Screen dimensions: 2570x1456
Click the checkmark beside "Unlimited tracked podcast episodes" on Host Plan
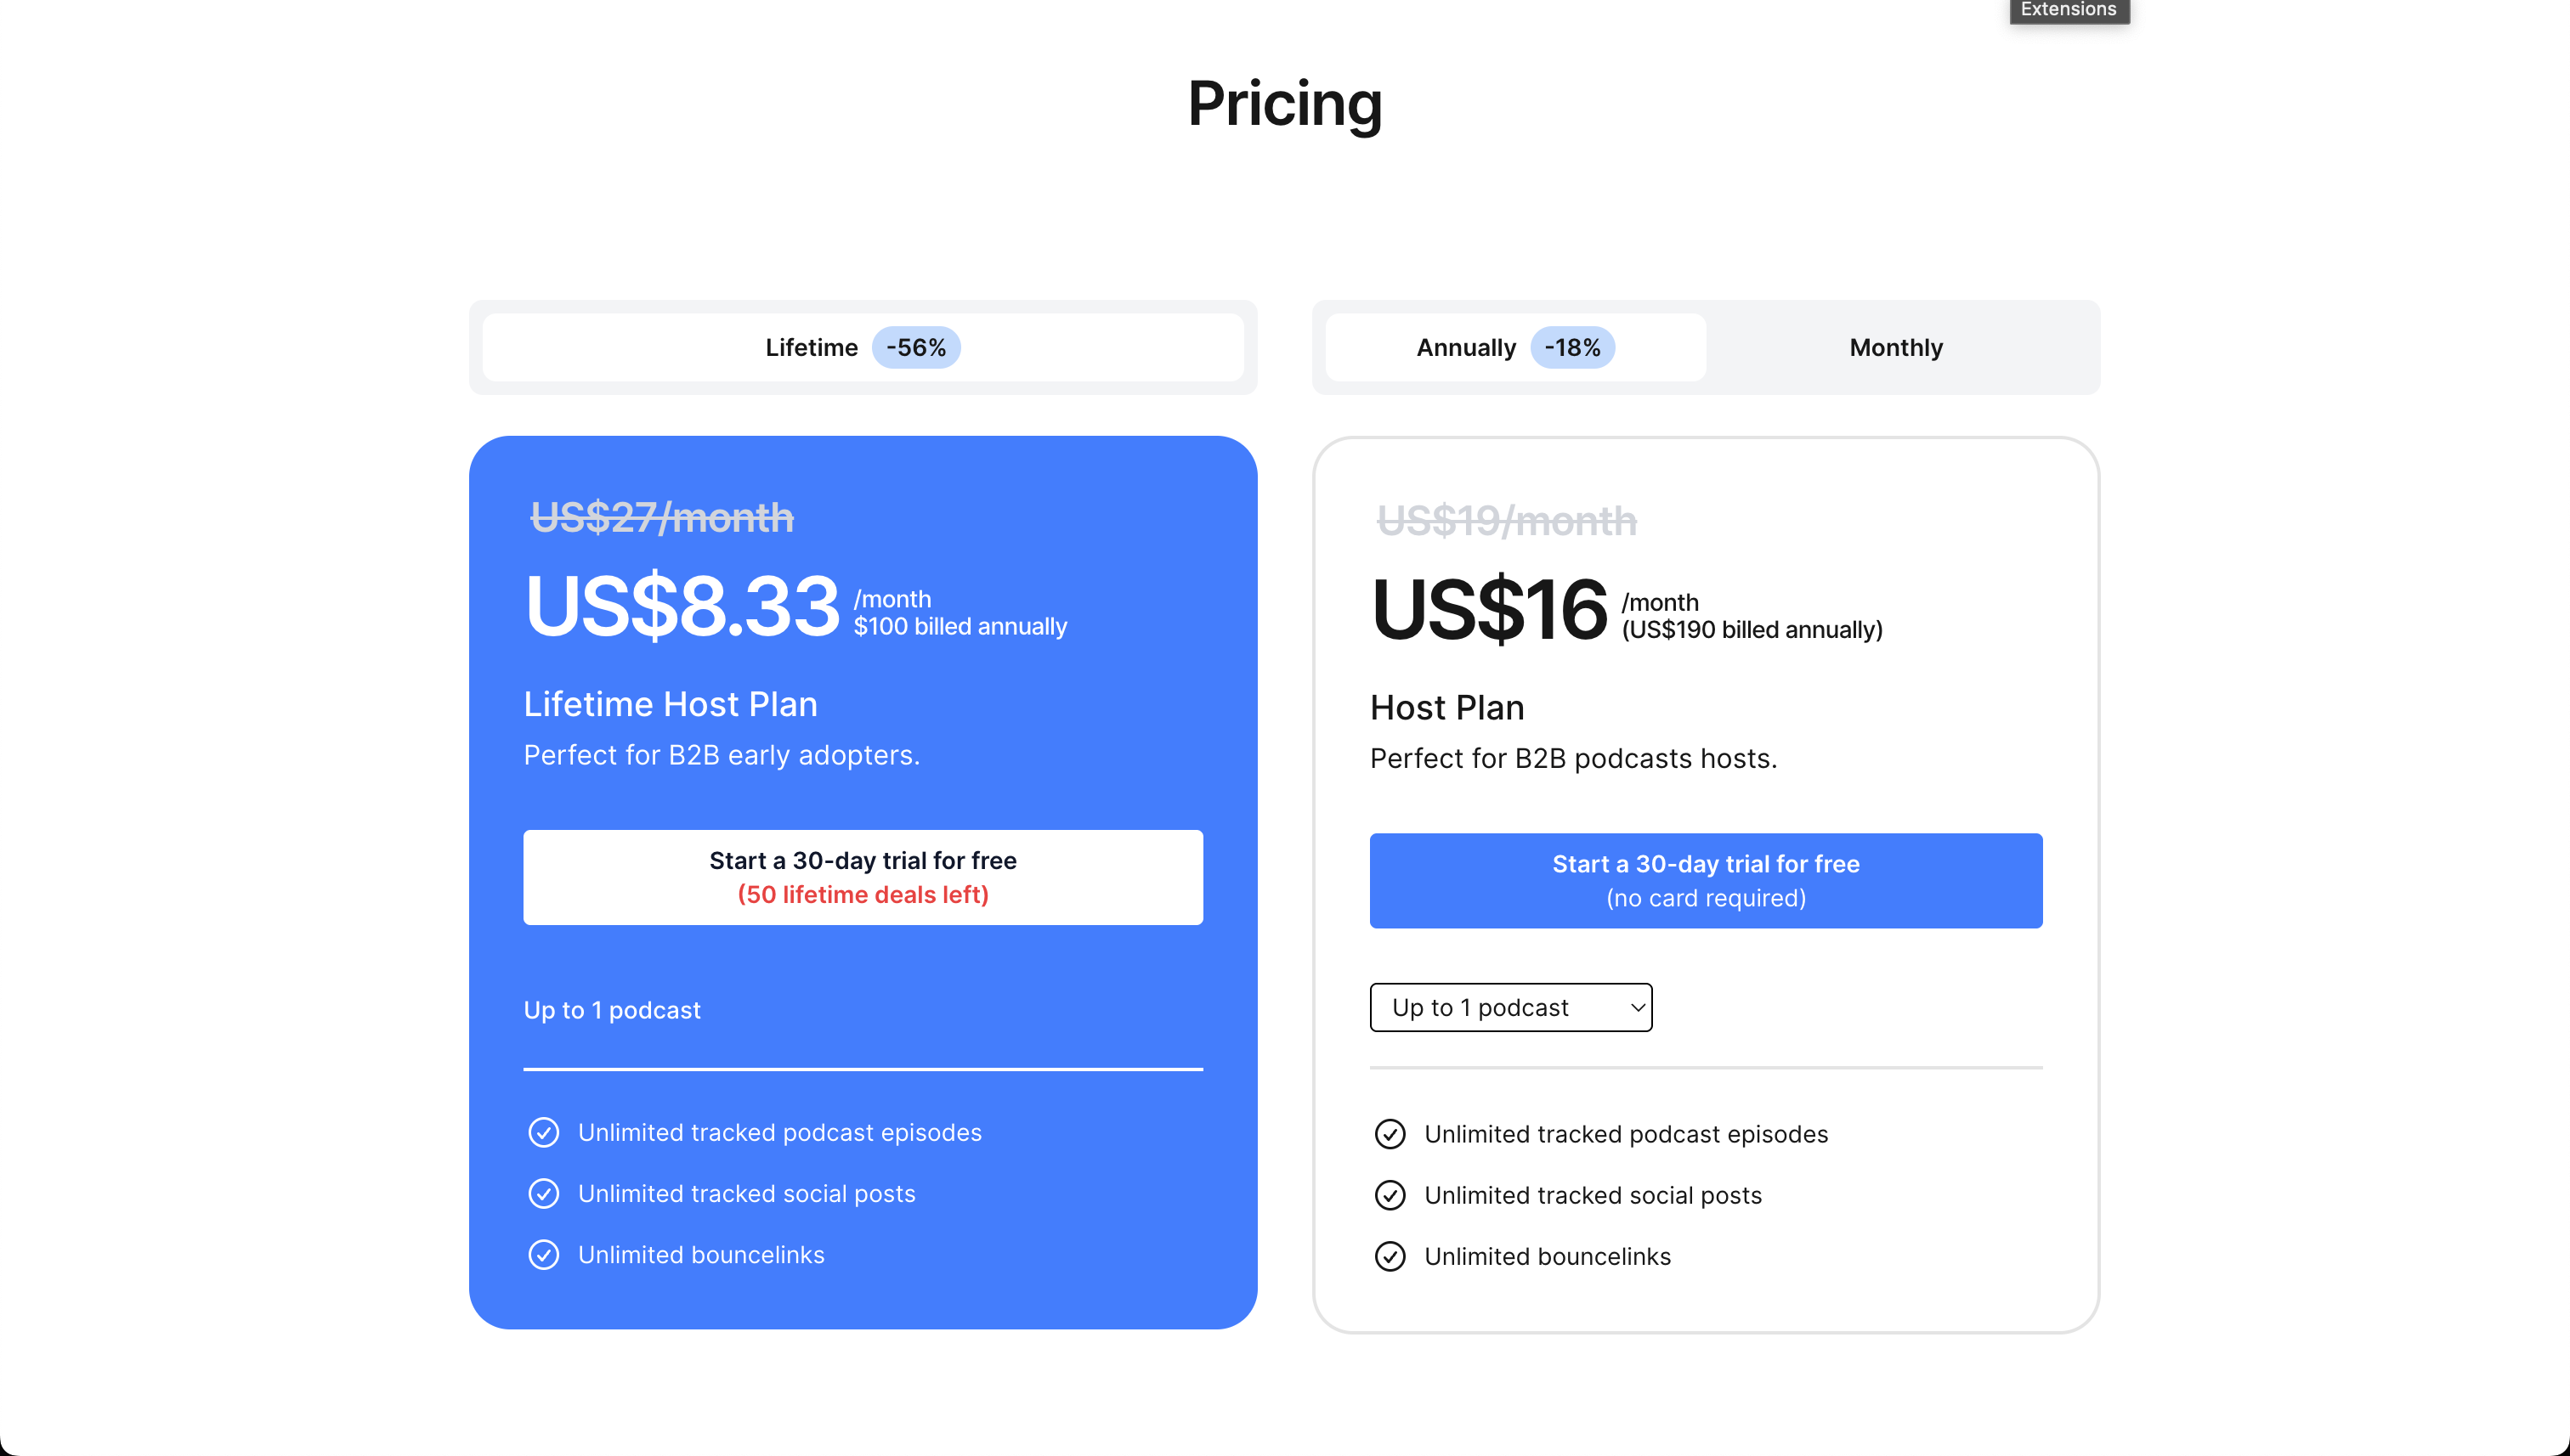point(1390,1134)
